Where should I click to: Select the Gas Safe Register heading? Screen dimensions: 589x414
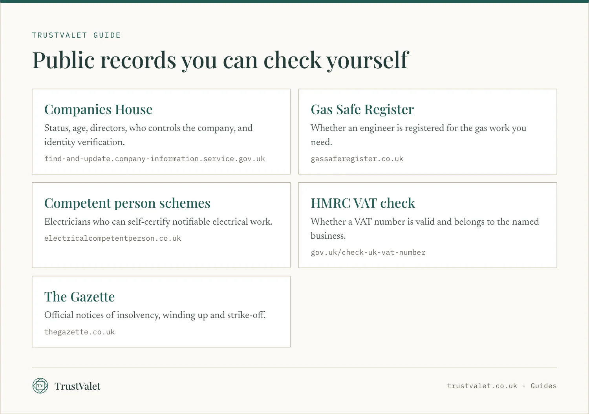tap(362, 109)
